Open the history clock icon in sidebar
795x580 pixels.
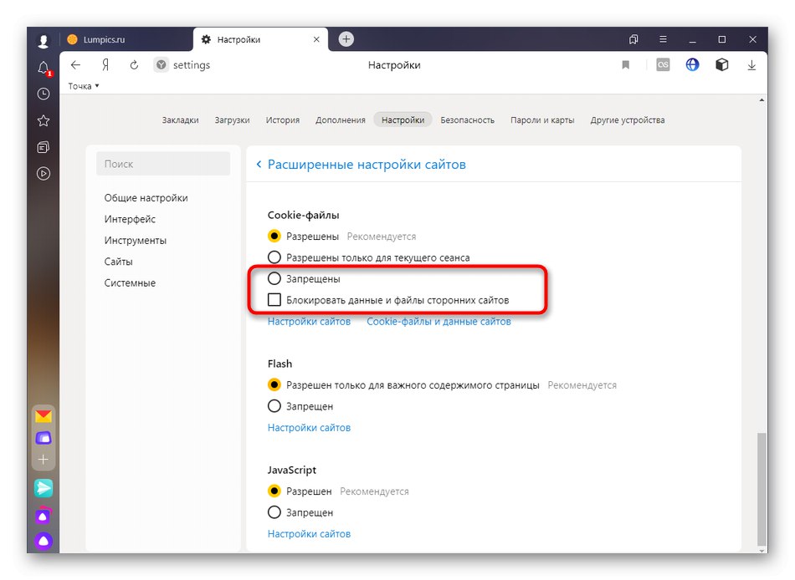44,94
